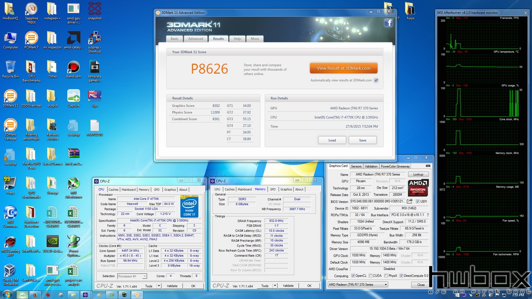Toggle OpenCL checkbox in GPU-Z
The height and width of the screenshot is (299, 532).
point(353,276)
